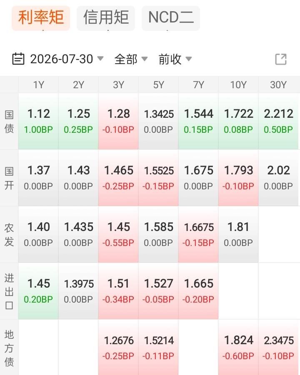Switch to the NCD二 tab

pos(171,18)
